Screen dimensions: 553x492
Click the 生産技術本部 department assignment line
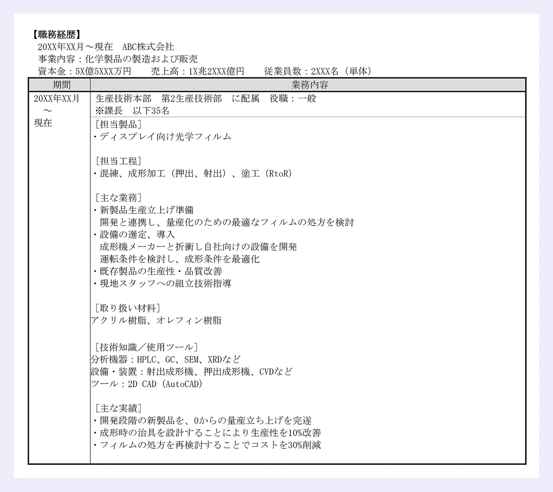point(206,99)
